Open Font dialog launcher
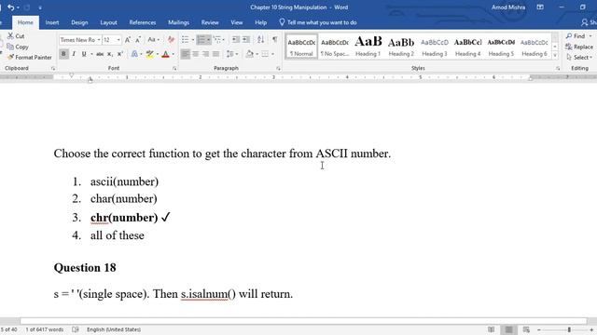The image size is (597, 335). [x=174, y=68]
